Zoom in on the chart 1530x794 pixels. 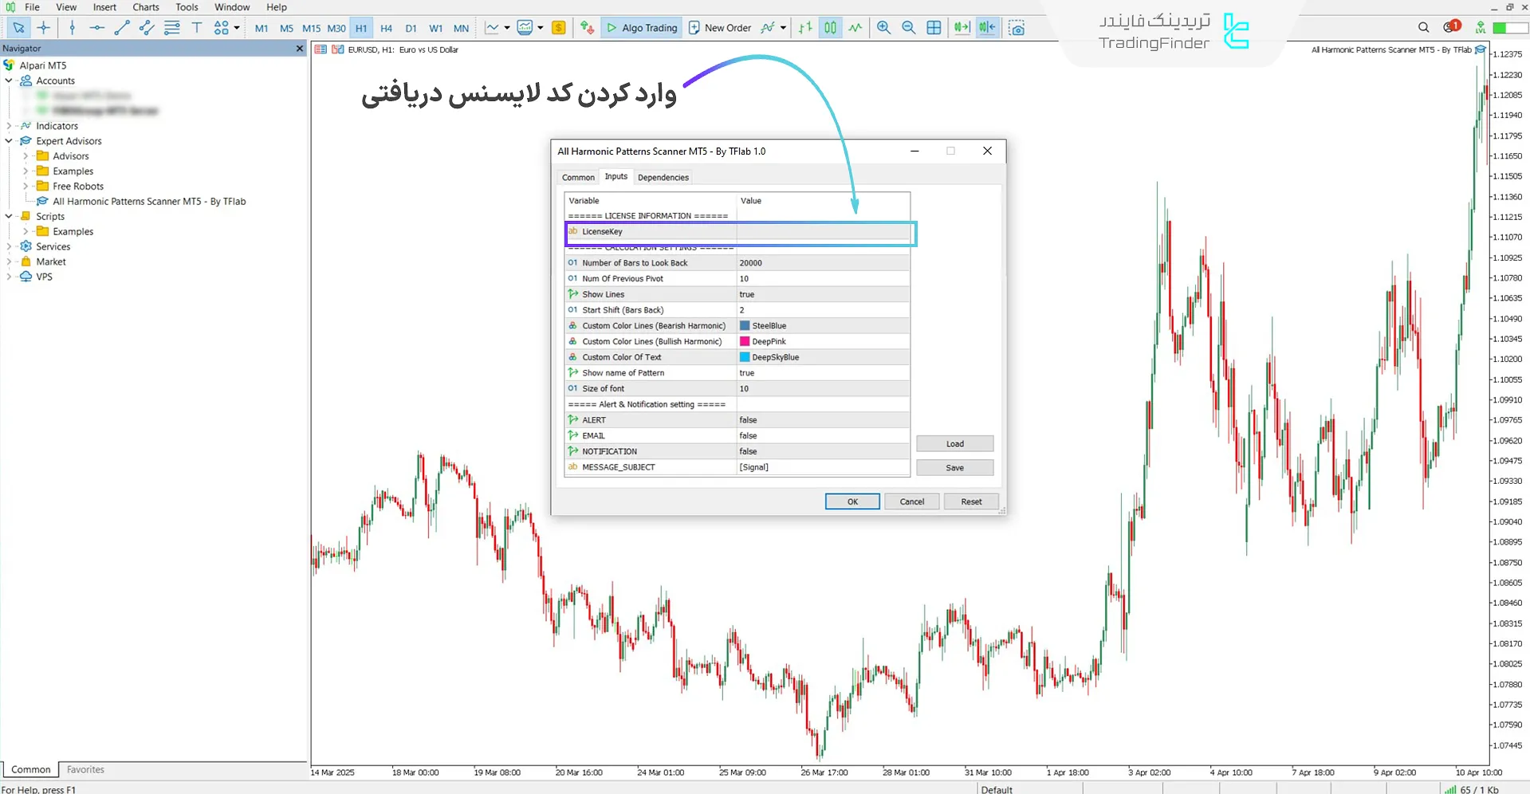(883, 27)
